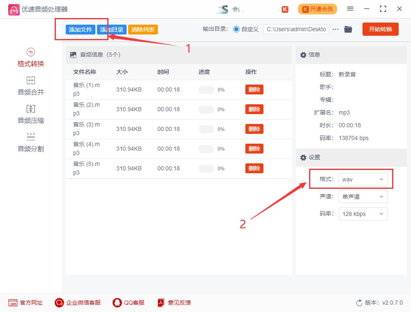Open 企业微信客服 WeChat support
Viewport: 411px width, 312px height.
(59, 303)
